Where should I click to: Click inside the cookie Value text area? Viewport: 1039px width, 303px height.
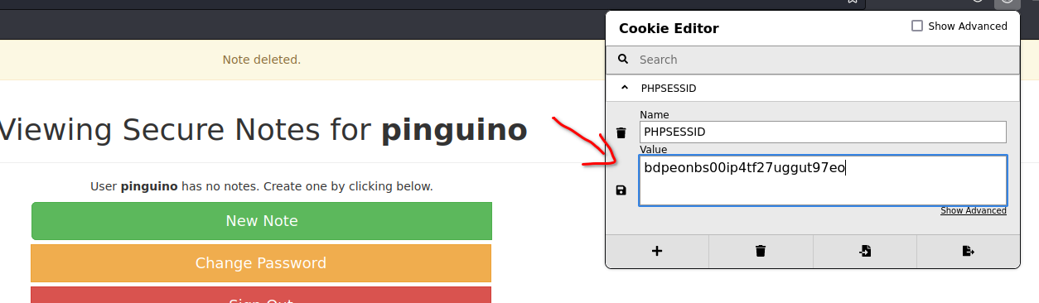824,180
